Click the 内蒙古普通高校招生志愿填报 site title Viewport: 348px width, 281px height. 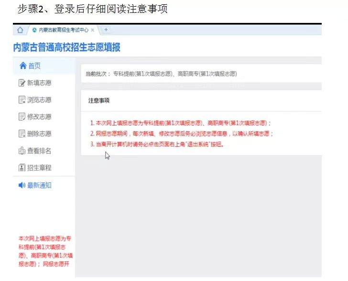(66, 48)
